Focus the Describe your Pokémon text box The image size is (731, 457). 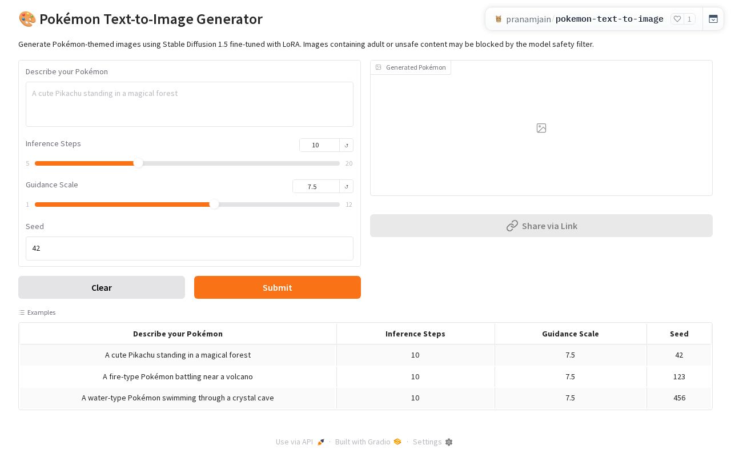pos(190,104)
